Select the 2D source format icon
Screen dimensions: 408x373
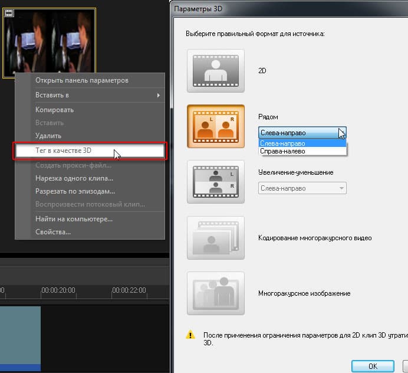[x=215, y=71]
